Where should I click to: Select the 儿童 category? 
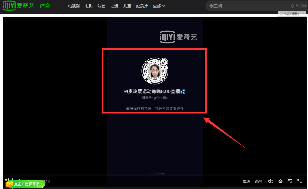tap(127, 6)
